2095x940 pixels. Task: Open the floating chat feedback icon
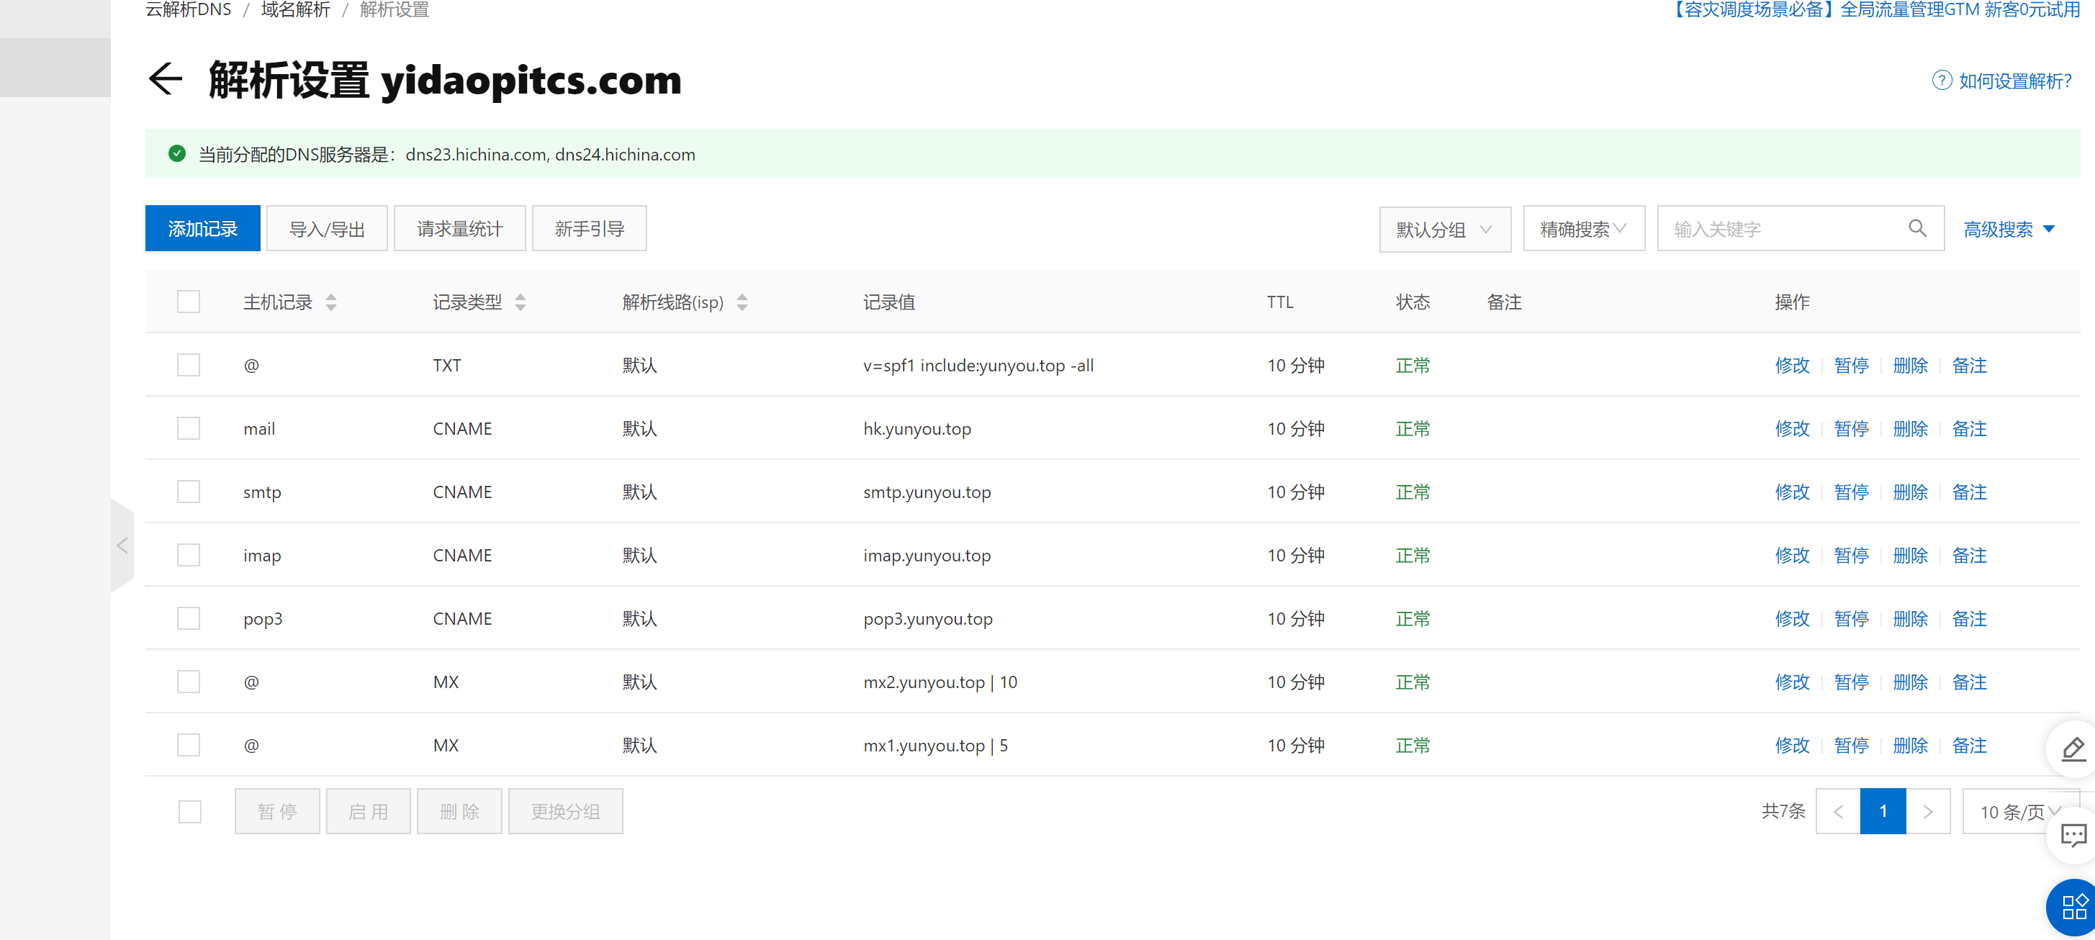coord(2073,834)
